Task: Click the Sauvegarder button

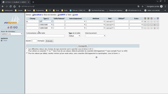Action: click(83, 46)
